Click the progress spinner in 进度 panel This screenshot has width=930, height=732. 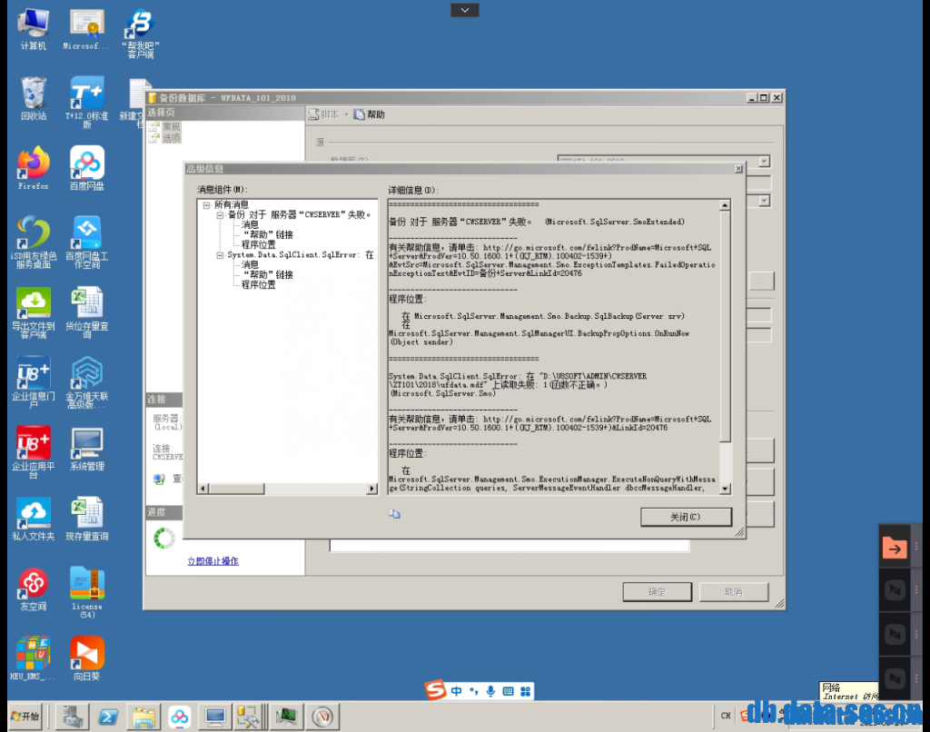tap(163, 538)
